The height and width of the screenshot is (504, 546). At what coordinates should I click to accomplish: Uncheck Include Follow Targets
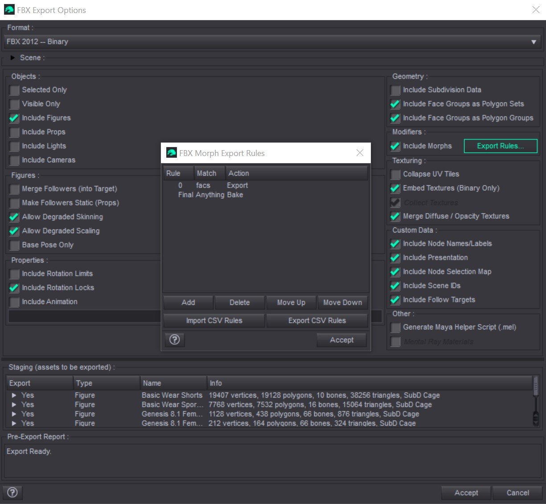click(x=395, y=300)
